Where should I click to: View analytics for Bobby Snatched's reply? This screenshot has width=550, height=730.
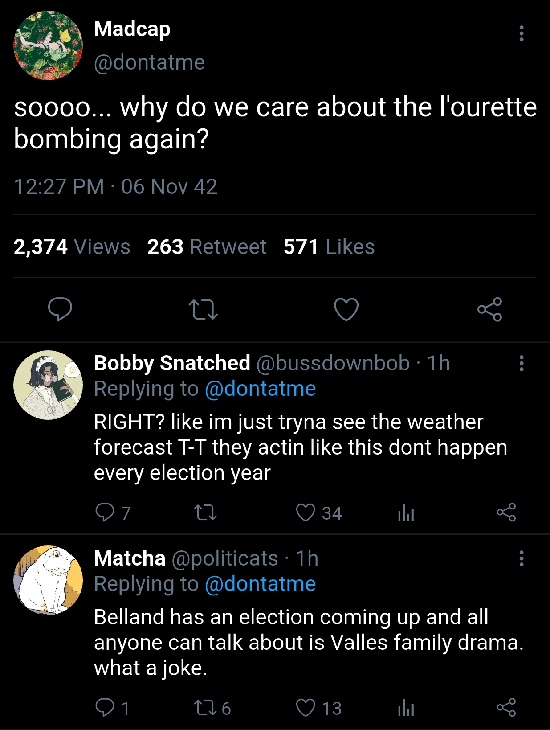click(406, 512)
